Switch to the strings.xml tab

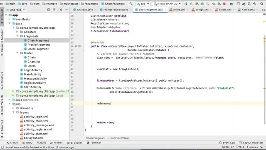click(x=202, y=10)
